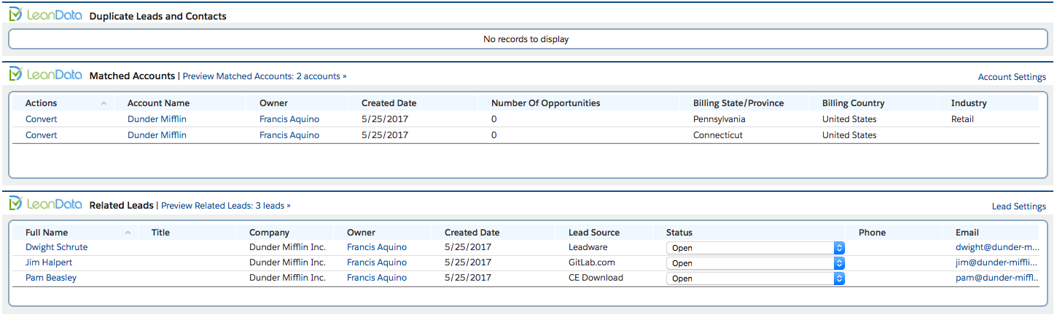Open Status dropdown for Dwight Schrute
Image resolution: width=1057 pixels, height=317 pixels.
click(x=755, y=248)
